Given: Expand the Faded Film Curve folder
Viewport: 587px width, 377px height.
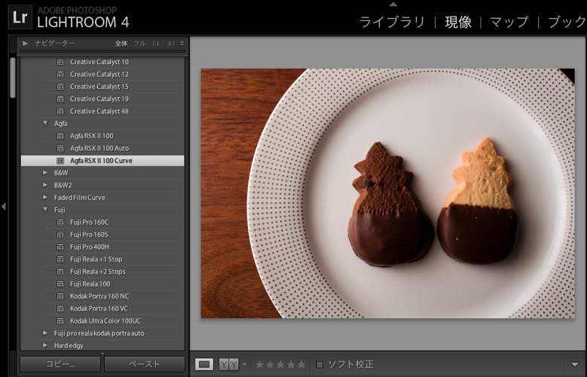Looking at the screenshot, I should coord(45,198).
